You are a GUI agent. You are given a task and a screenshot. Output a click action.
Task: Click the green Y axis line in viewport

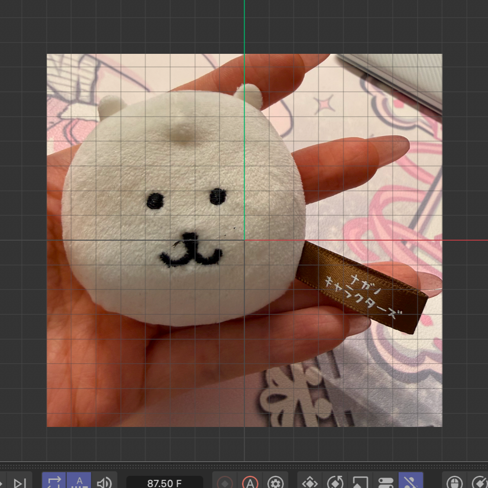(244, 120)
